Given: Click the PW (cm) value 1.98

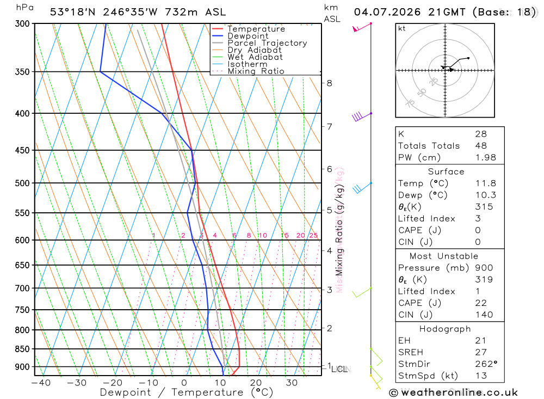Looking at the screenshot, I should (x=486, y=158).
